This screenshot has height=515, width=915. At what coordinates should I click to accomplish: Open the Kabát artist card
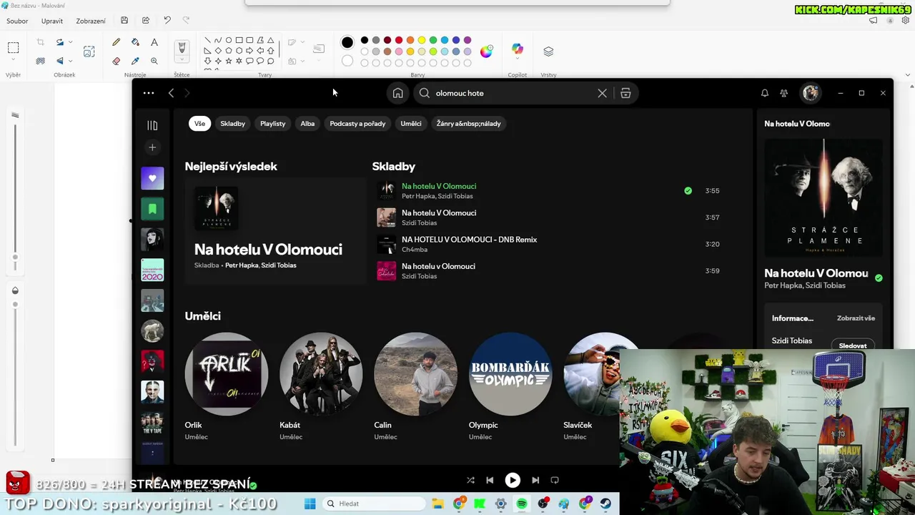pos(321,387)
